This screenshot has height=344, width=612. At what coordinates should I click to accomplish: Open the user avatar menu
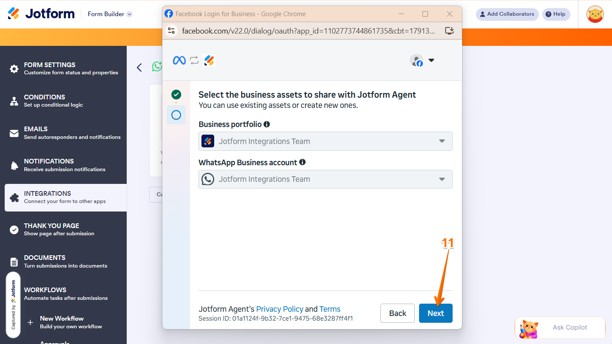point(595,14)
